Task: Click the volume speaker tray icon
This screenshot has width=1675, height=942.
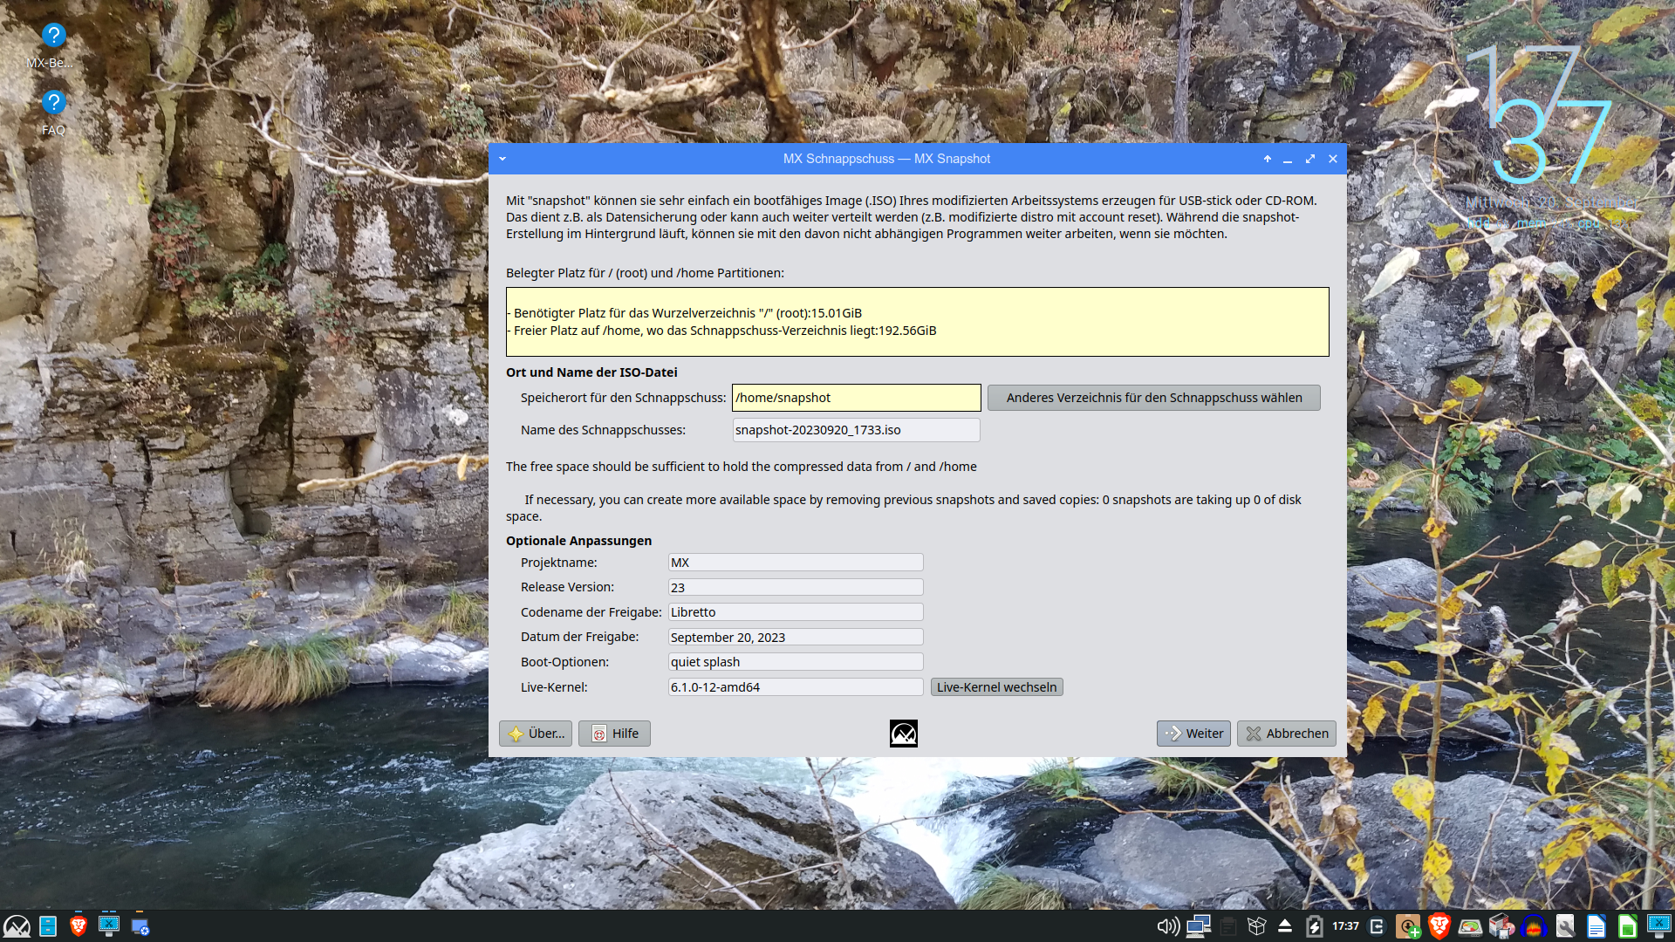Action: [1167, 926]
